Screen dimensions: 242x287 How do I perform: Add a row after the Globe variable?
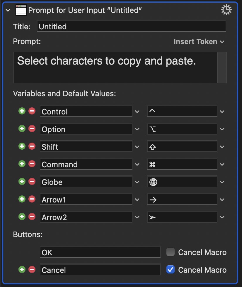pyautogui.click(x=22, y=182)
